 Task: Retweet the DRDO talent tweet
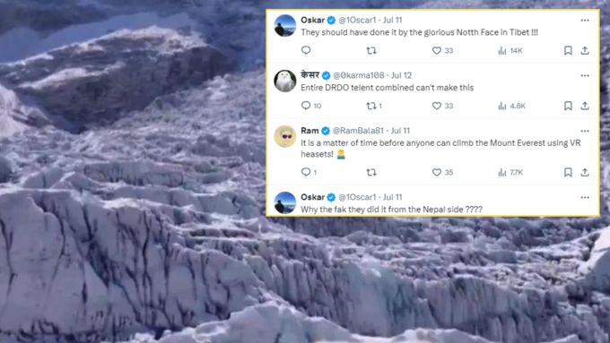coord(374,106)
